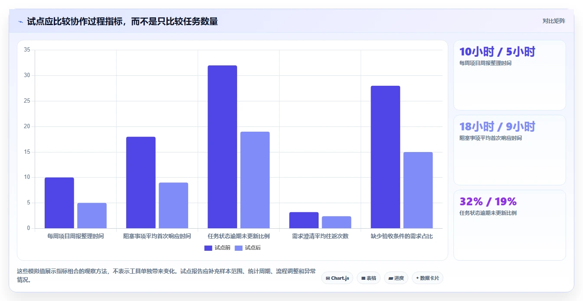Click the y-axis value 5
This screenshot has height=301, width=583.
[29, 203]
